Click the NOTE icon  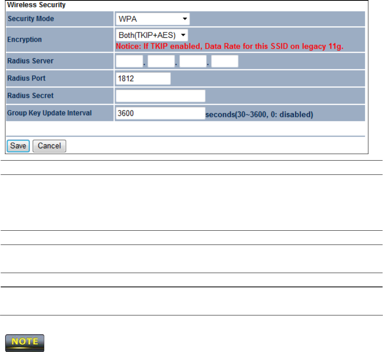[x=25, y=343]
